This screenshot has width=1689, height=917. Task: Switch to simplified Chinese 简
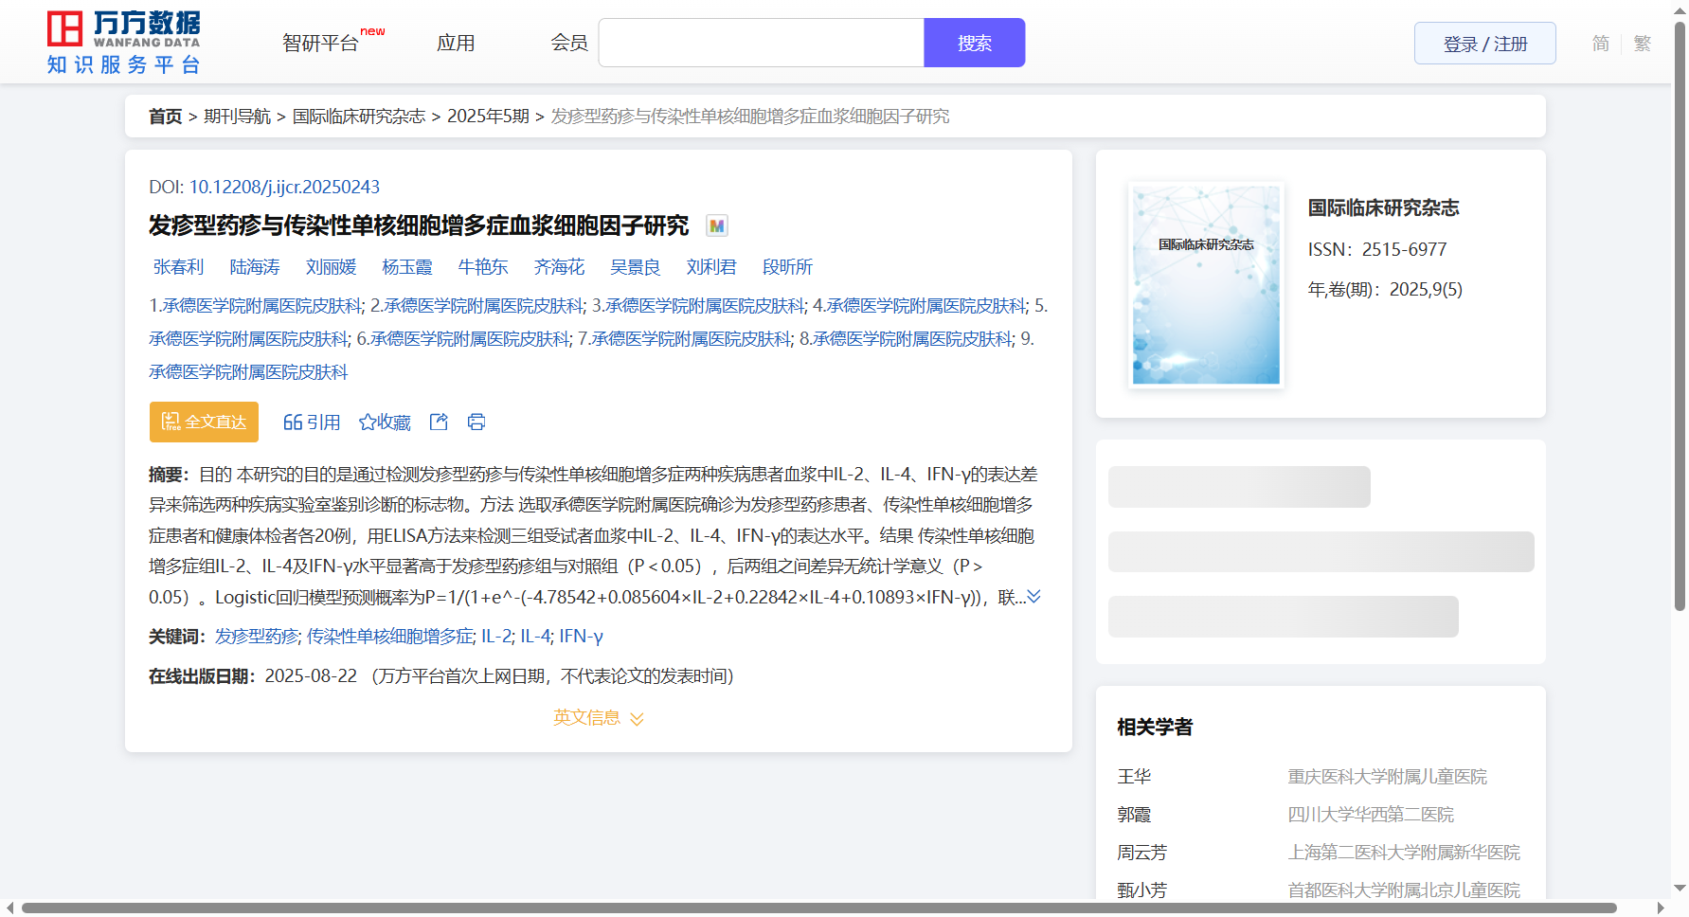(x=1600, y=44)
